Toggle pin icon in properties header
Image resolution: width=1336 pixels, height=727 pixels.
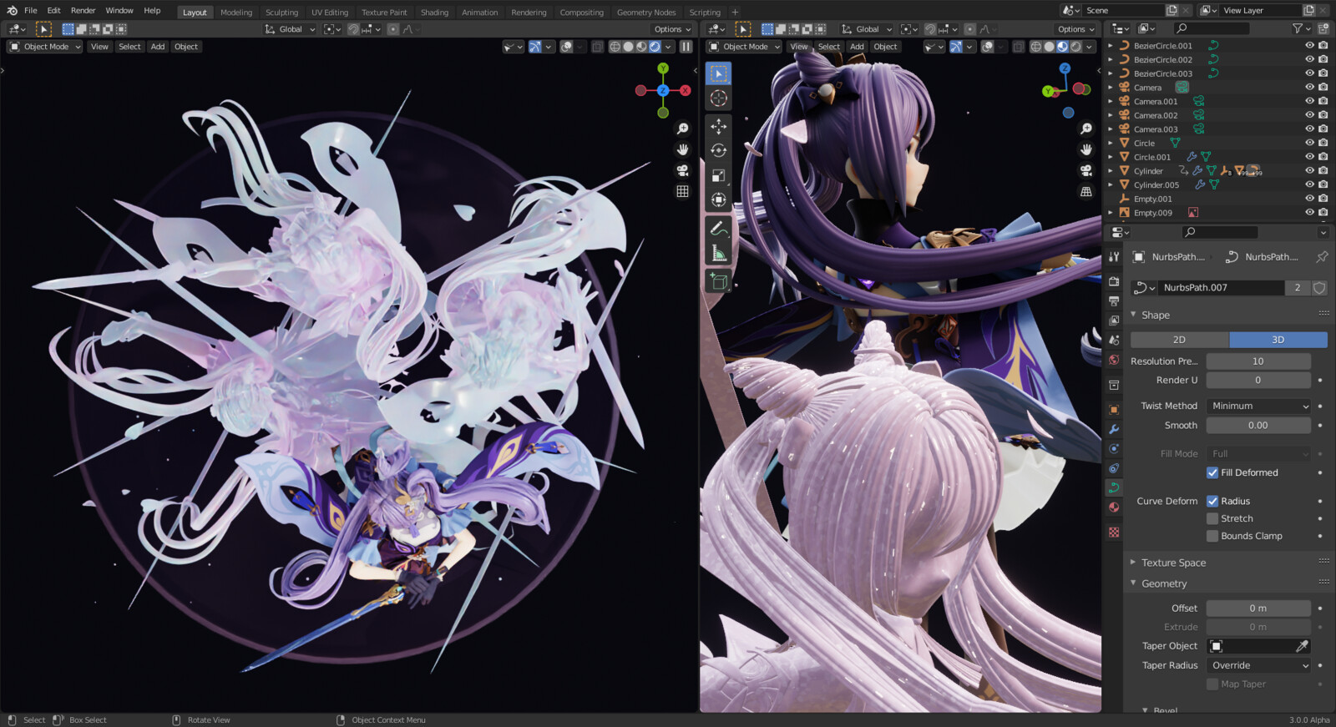coord(1322,257)
